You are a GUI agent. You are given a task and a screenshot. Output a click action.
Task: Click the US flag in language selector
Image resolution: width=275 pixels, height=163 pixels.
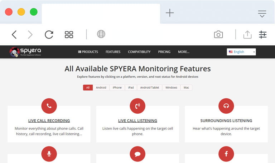pyautogui.click(x=231, y=52)
